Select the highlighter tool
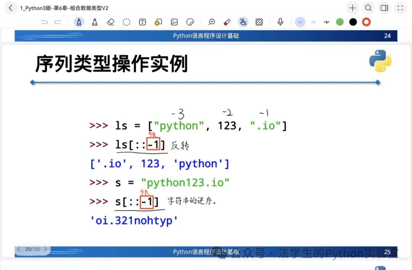 click(95, 22)
